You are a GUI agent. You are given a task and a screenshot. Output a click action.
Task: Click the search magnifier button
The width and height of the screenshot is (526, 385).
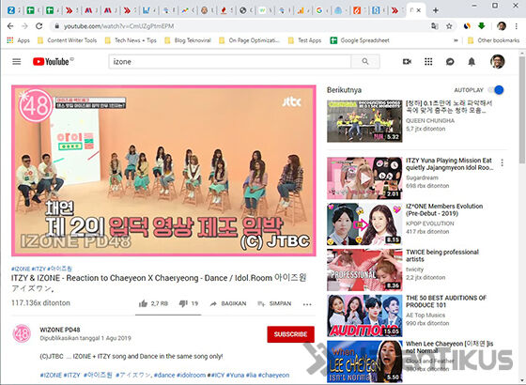click(x=365, y=61)
